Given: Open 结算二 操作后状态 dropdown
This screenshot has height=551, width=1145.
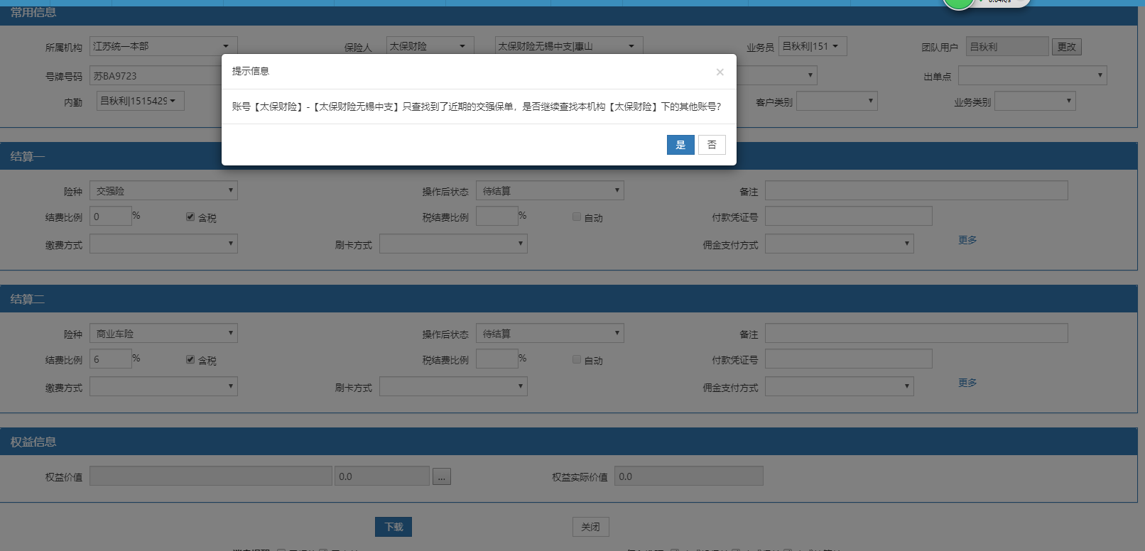Looking at the screenshot, I should [x=550, y=333].
